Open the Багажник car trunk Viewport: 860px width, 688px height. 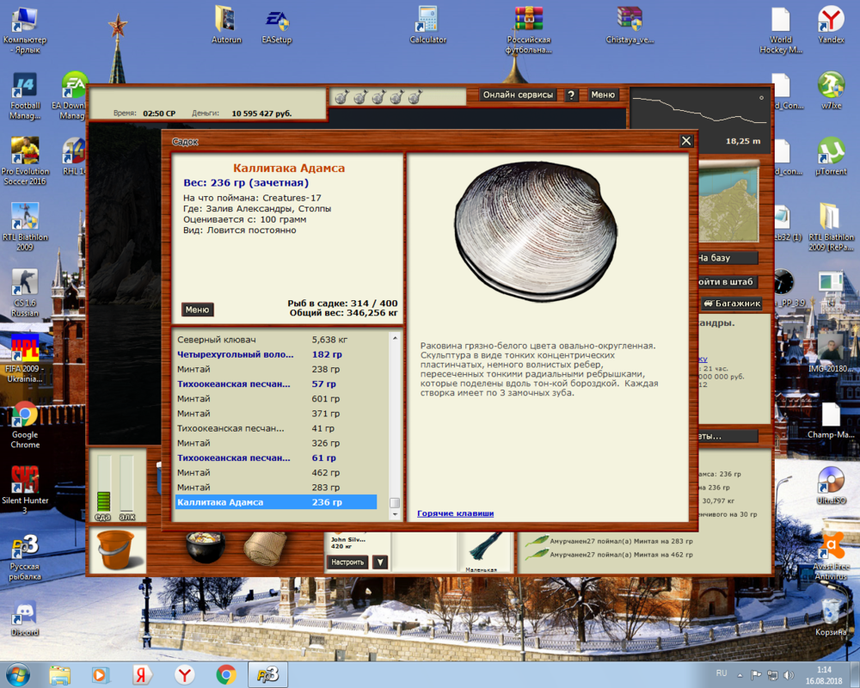[732, 304]
